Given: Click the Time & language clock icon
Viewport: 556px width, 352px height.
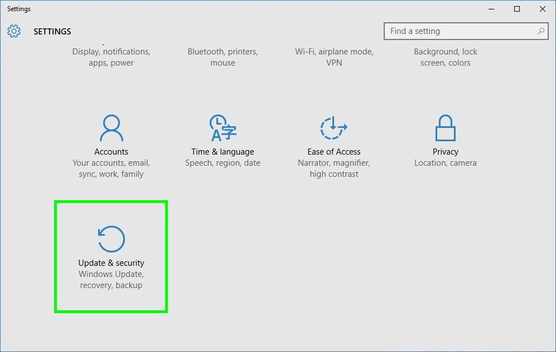Looking at the screenshot, I should tap(223, 128).
